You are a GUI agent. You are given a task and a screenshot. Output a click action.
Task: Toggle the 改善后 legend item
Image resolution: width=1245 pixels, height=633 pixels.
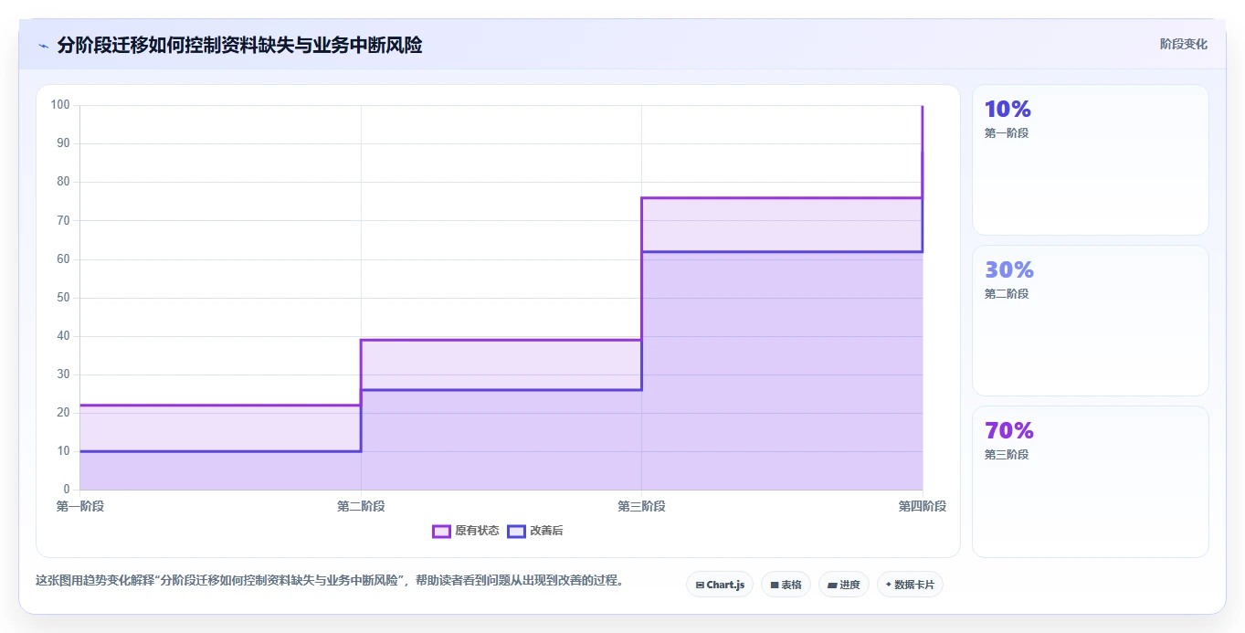(535, 531)
